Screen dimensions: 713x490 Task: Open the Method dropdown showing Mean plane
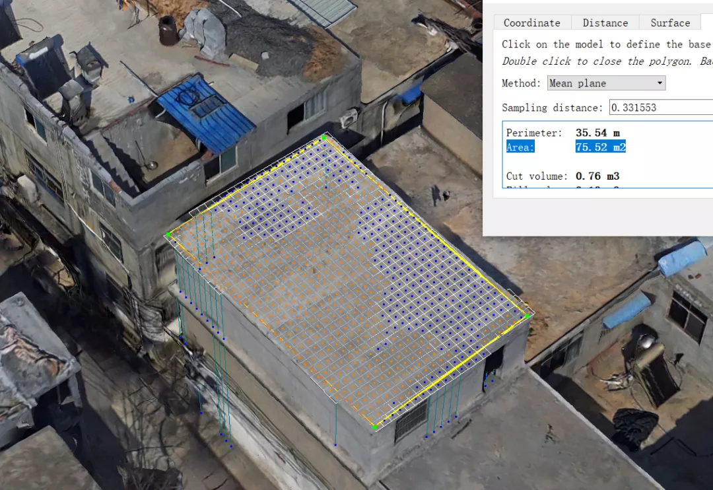pos(606,83)
